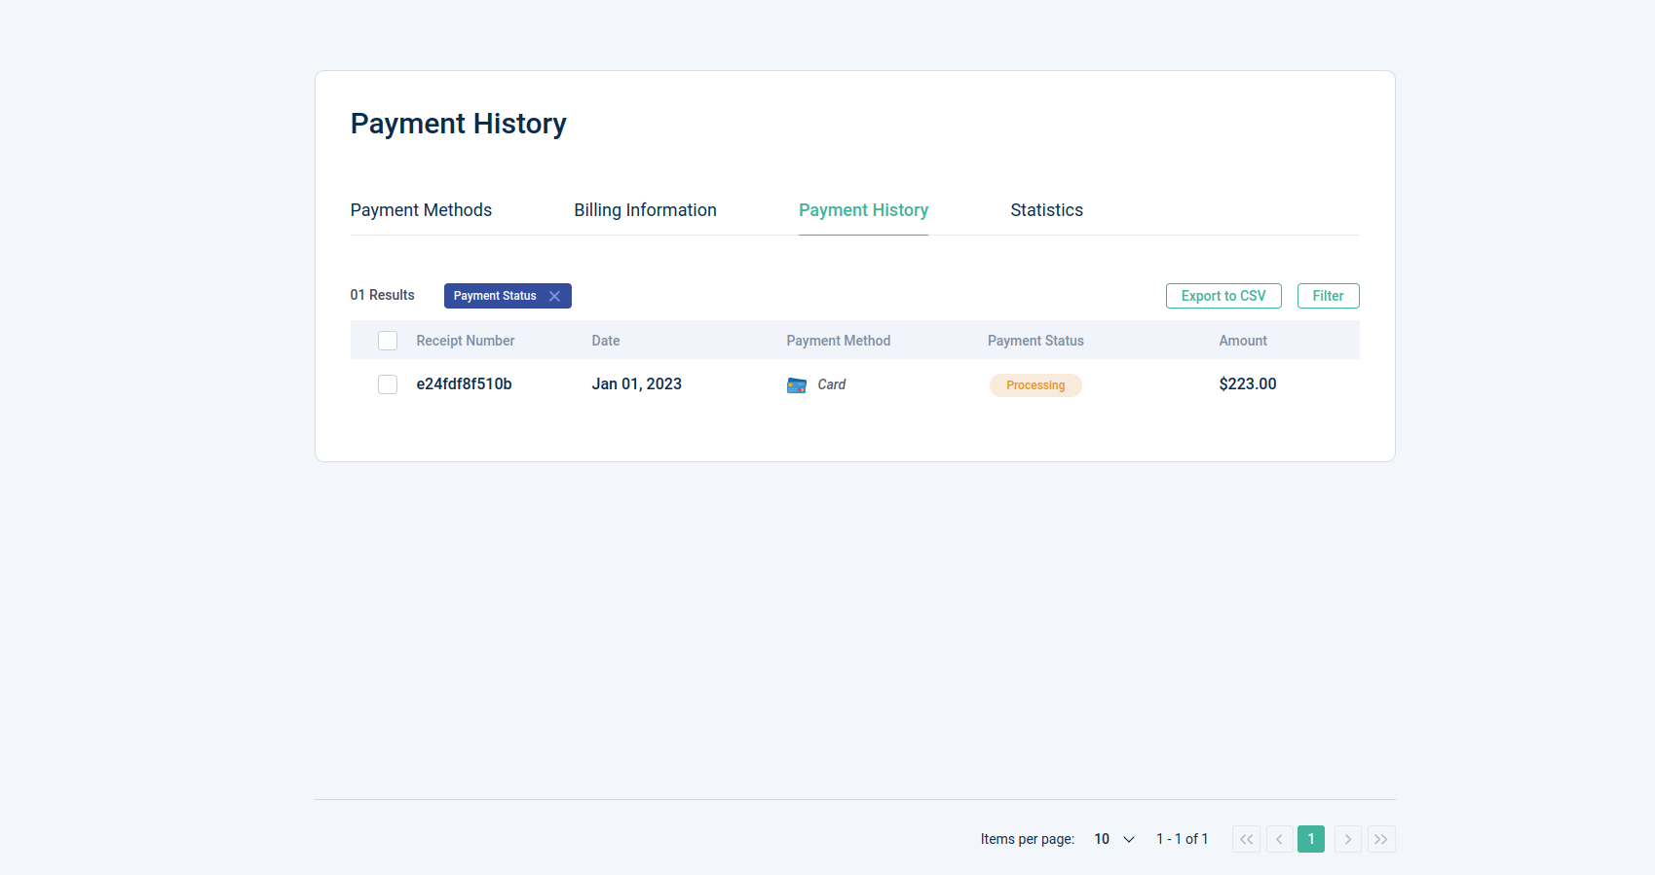The height and width of the screenshot is (875, 1655).
Task: Click the Receipt Number column header
Action: (465, 341)
